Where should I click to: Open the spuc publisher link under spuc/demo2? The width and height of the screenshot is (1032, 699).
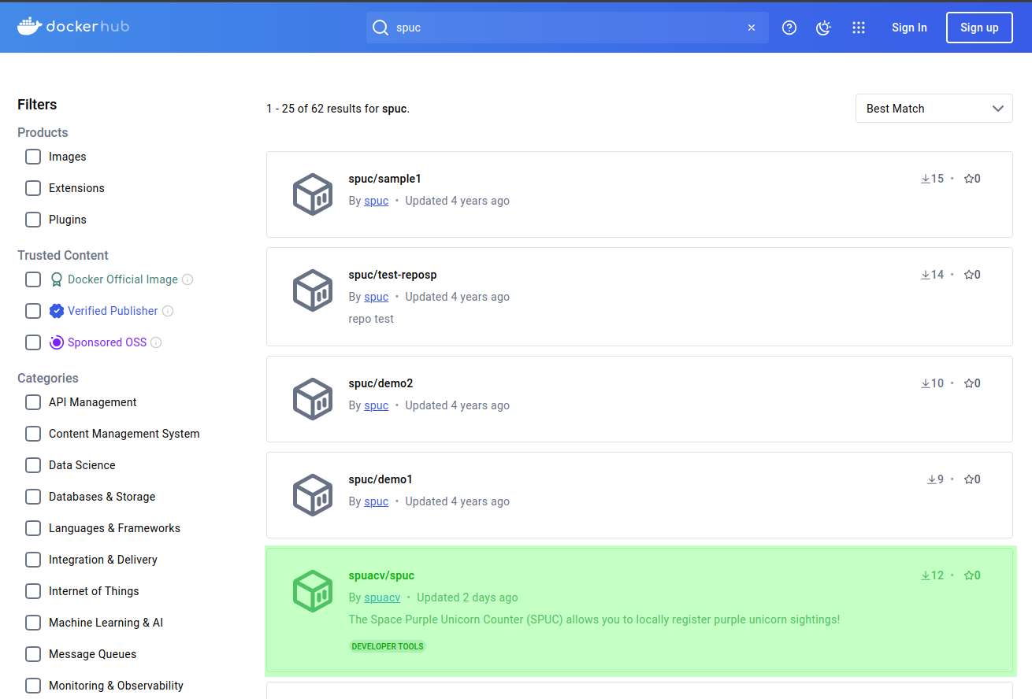click(376, 405)
